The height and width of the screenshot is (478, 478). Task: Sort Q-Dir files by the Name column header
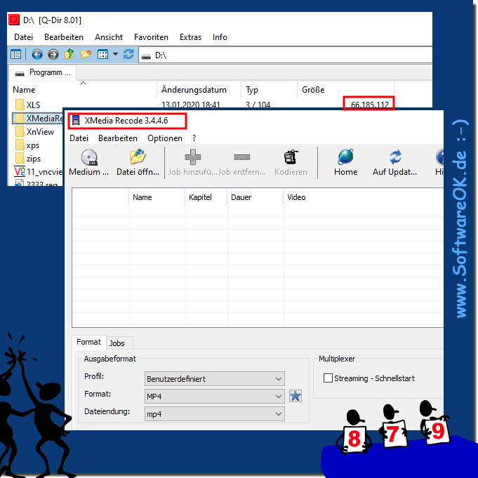(x=83, y=90)
